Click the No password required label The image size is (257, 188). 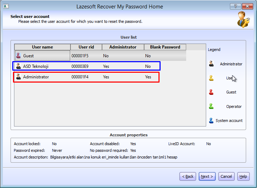(109, 150)
